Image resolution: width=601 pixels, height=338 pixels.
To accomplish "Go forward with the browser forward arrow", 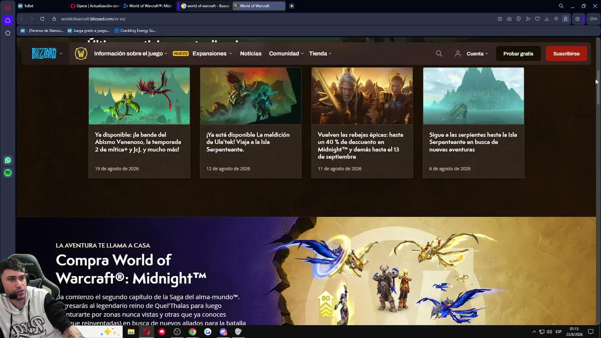I will (31, 19).
